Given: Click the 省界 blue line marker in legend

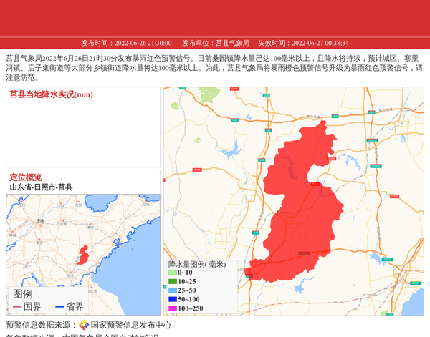Looking at the screenshot, I should 59,307.
